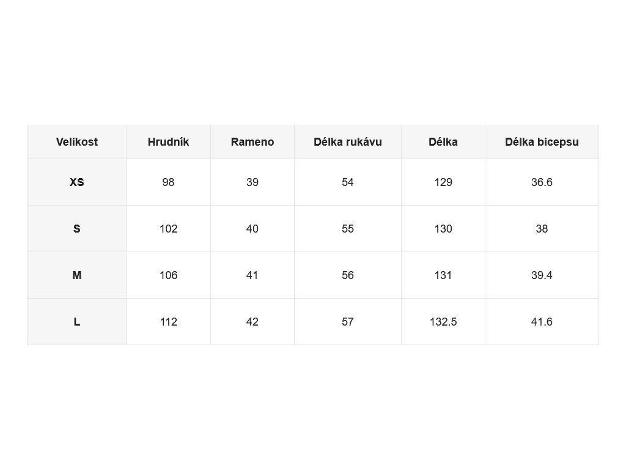Click the shoulder value 41 cell
626x470 pixels.
[252, 275]
